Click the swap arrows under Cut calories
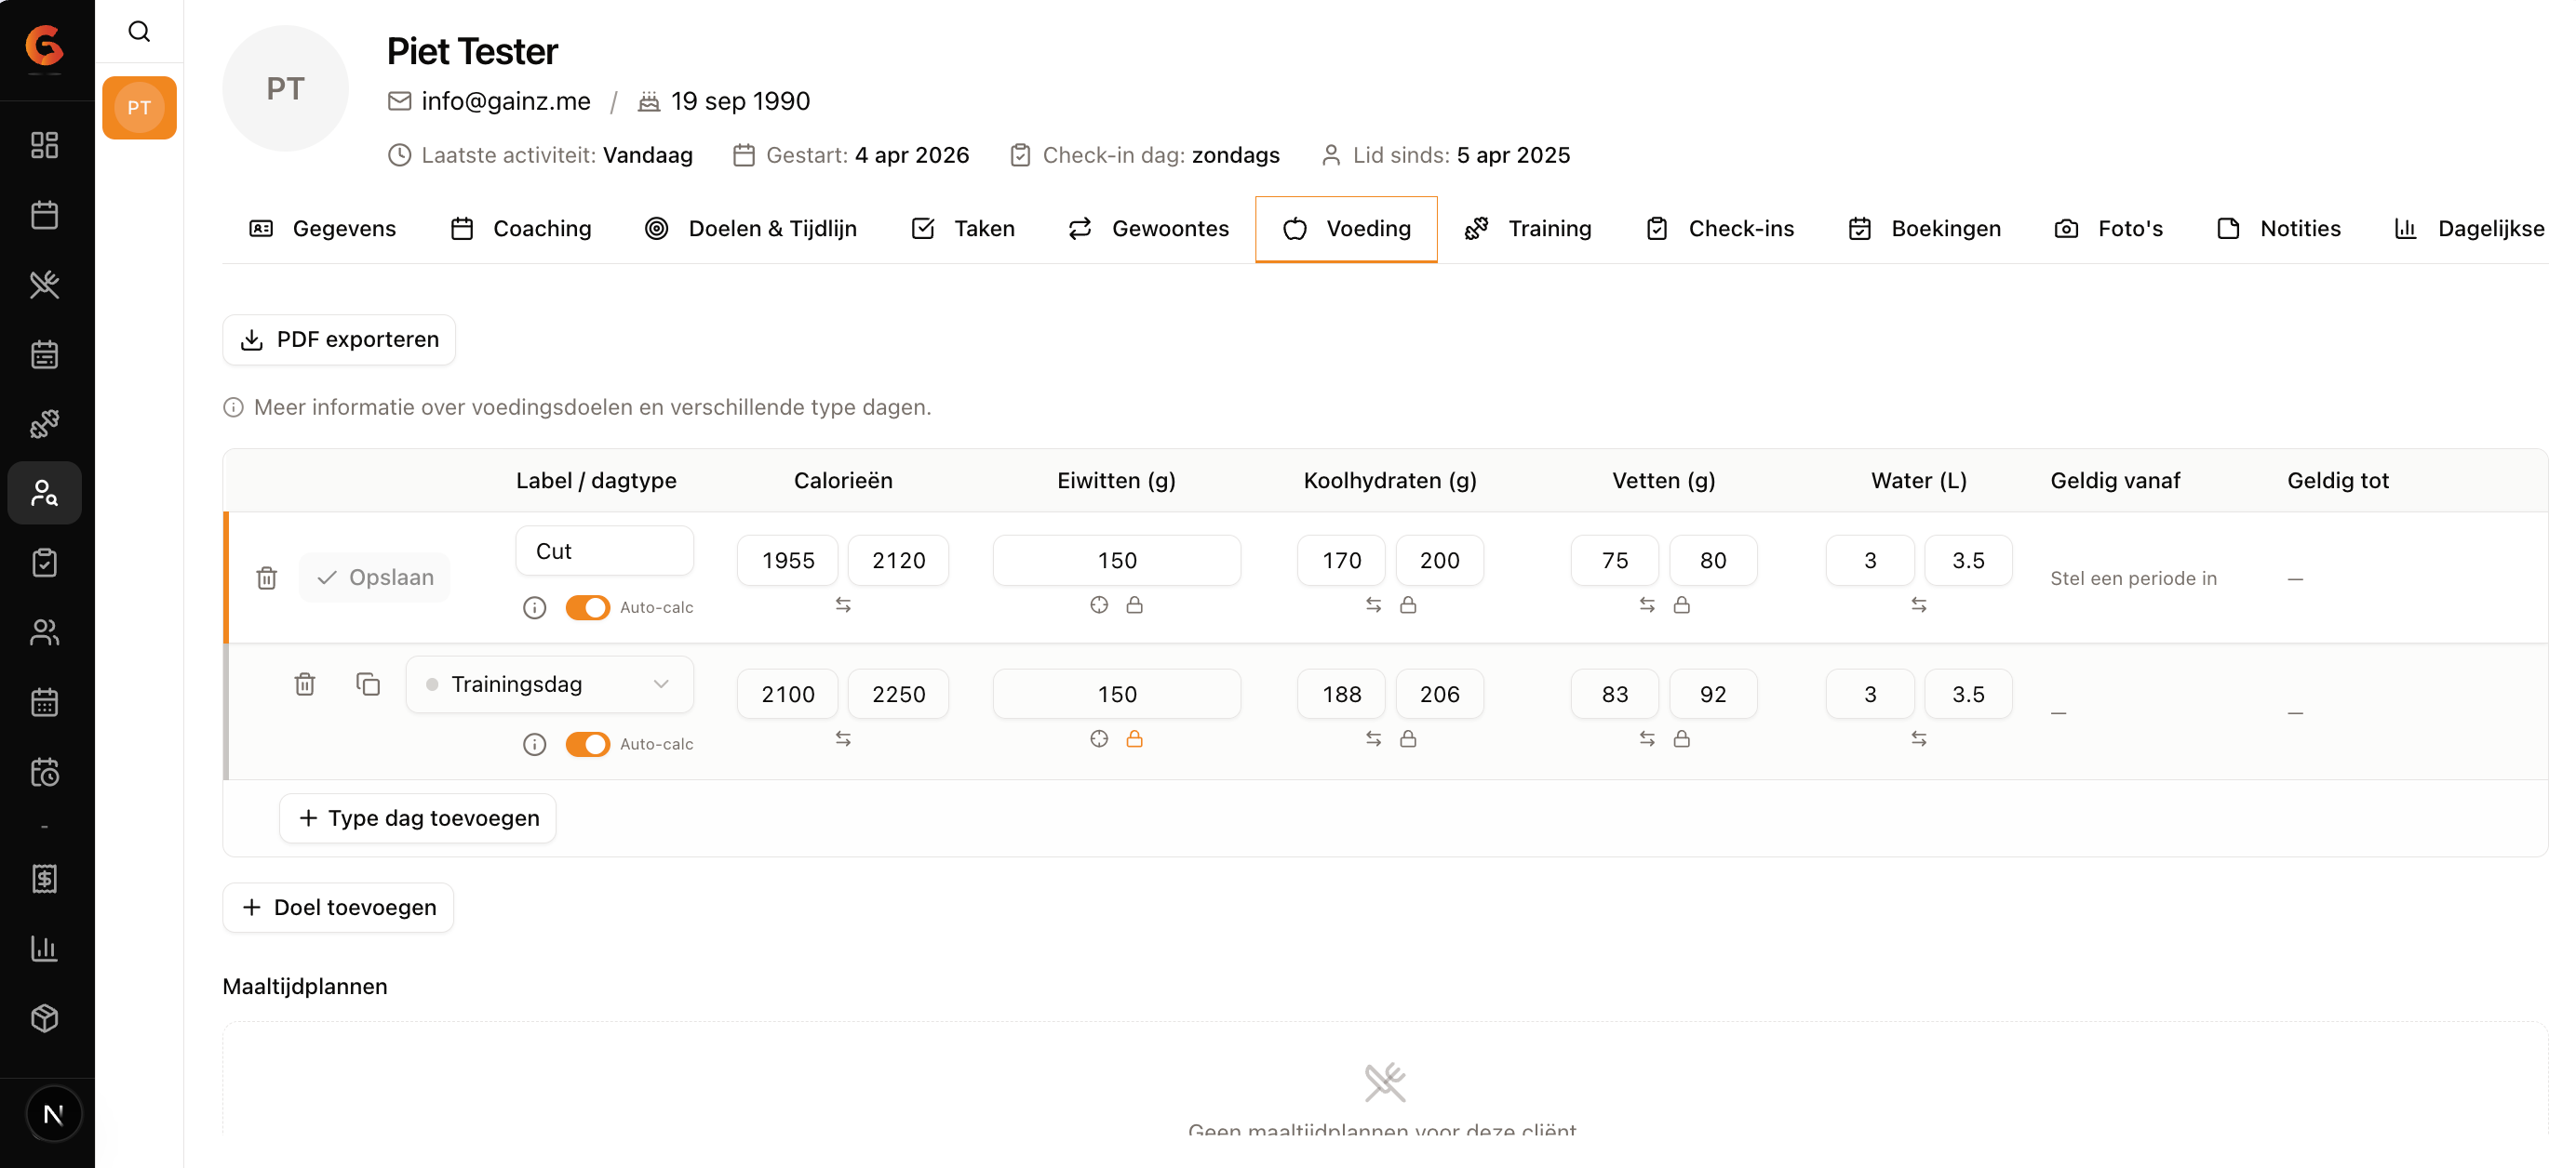The height and width of the screenshot is (1168, 2576). (x=843, y=604)
